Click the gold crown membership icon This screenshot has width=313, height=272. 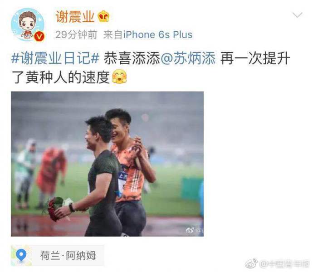click(103, 16)
